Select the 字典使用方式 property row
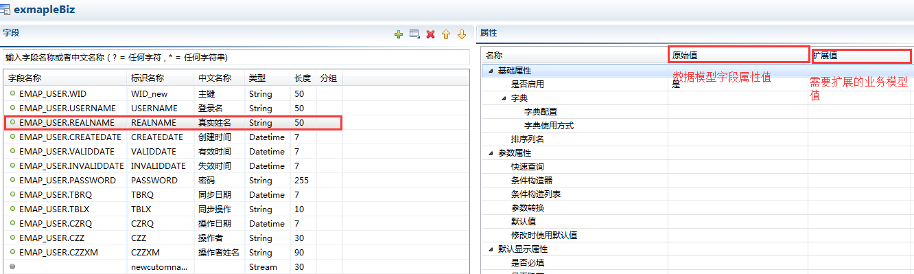914x274 pixels. (697, 125)
